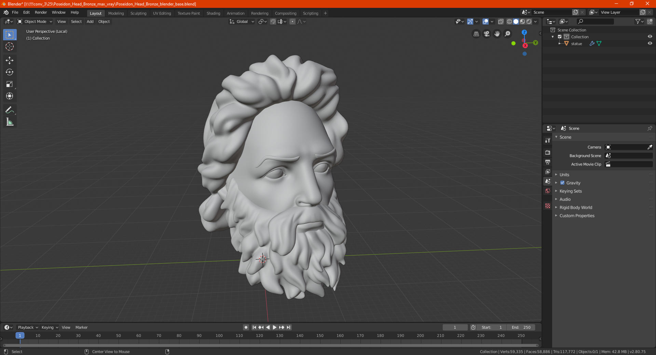This screenshot has width=656, height=355.
Task: Jump to the timeline end frame
Action: [288, 327]
